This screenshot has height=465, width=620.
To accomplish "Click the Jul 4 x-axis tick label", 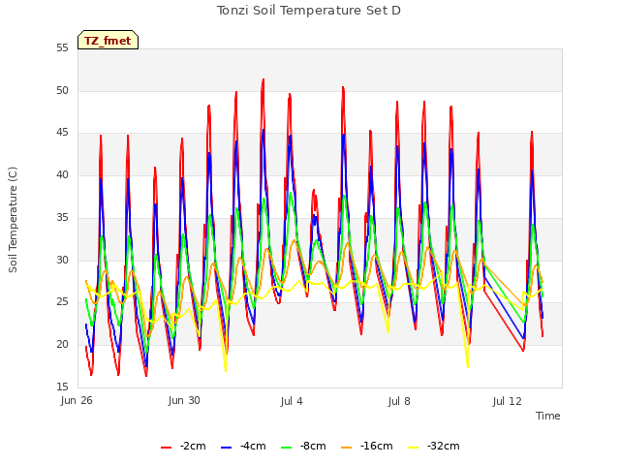I will click(x=292, y=401).
